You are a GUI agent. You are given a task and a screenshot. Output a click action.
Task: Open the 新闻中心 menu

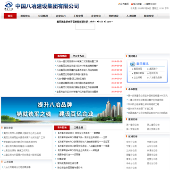25,16
